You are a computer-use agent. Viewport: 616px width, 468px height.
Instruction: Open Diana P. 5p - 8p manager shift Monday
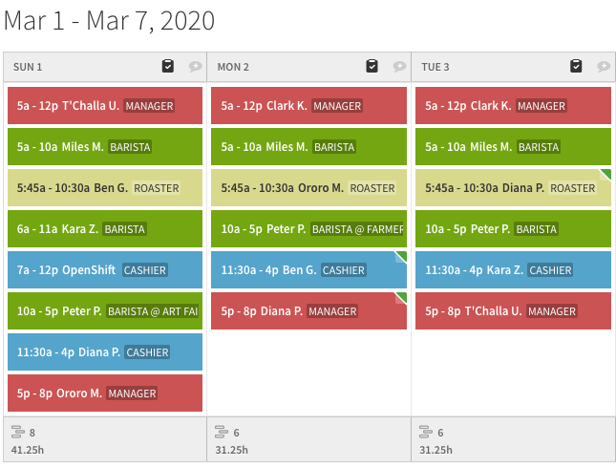pyautogui.click(x=308, y=310)
